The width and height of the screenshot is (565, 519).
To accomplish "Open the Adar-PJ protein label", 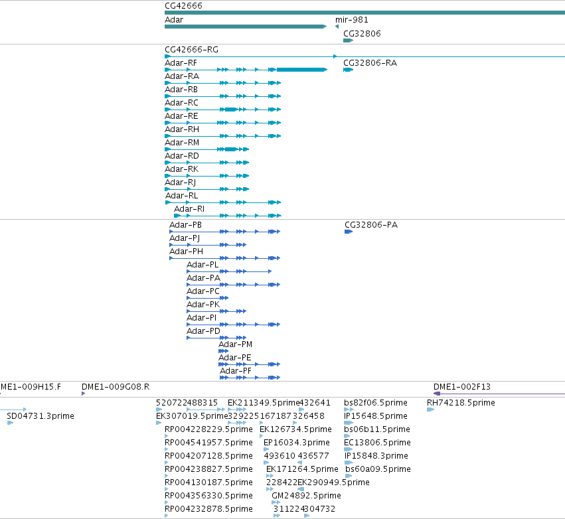I will [x=185, y=238].
